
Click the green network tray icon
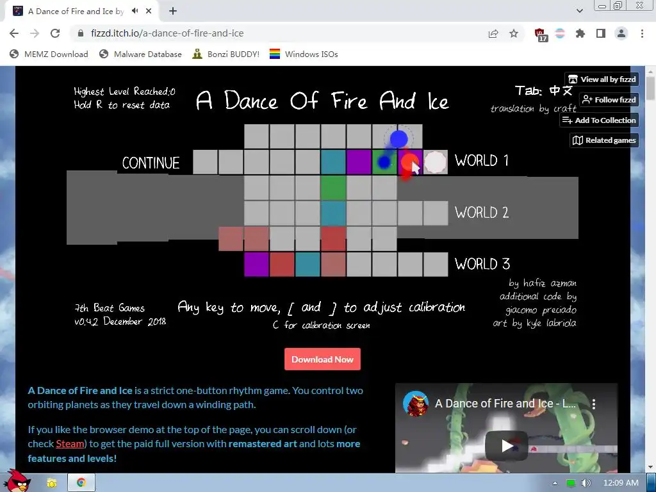(570, 483)
